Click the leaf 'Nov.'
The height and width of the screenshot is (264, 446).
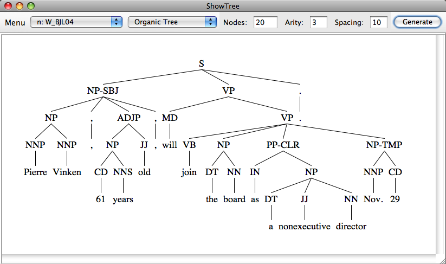pyautogui.click(x=373, y=199)
